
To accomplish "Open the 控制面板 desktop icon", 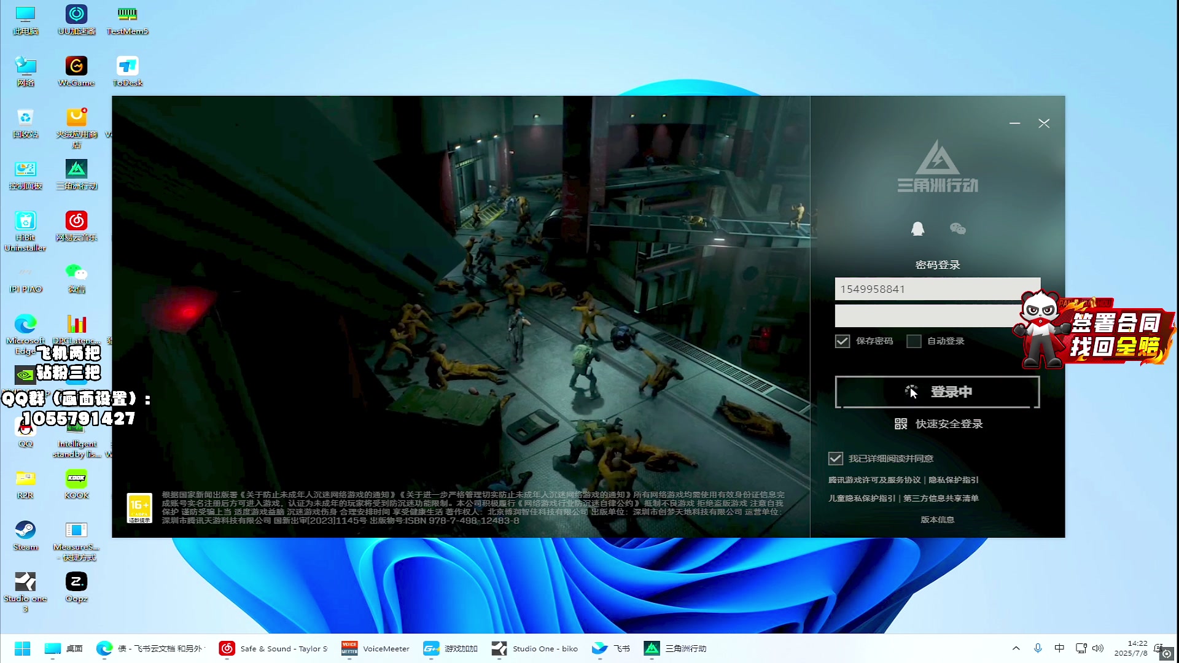I will pyautogui.click(x=25, y=174).
